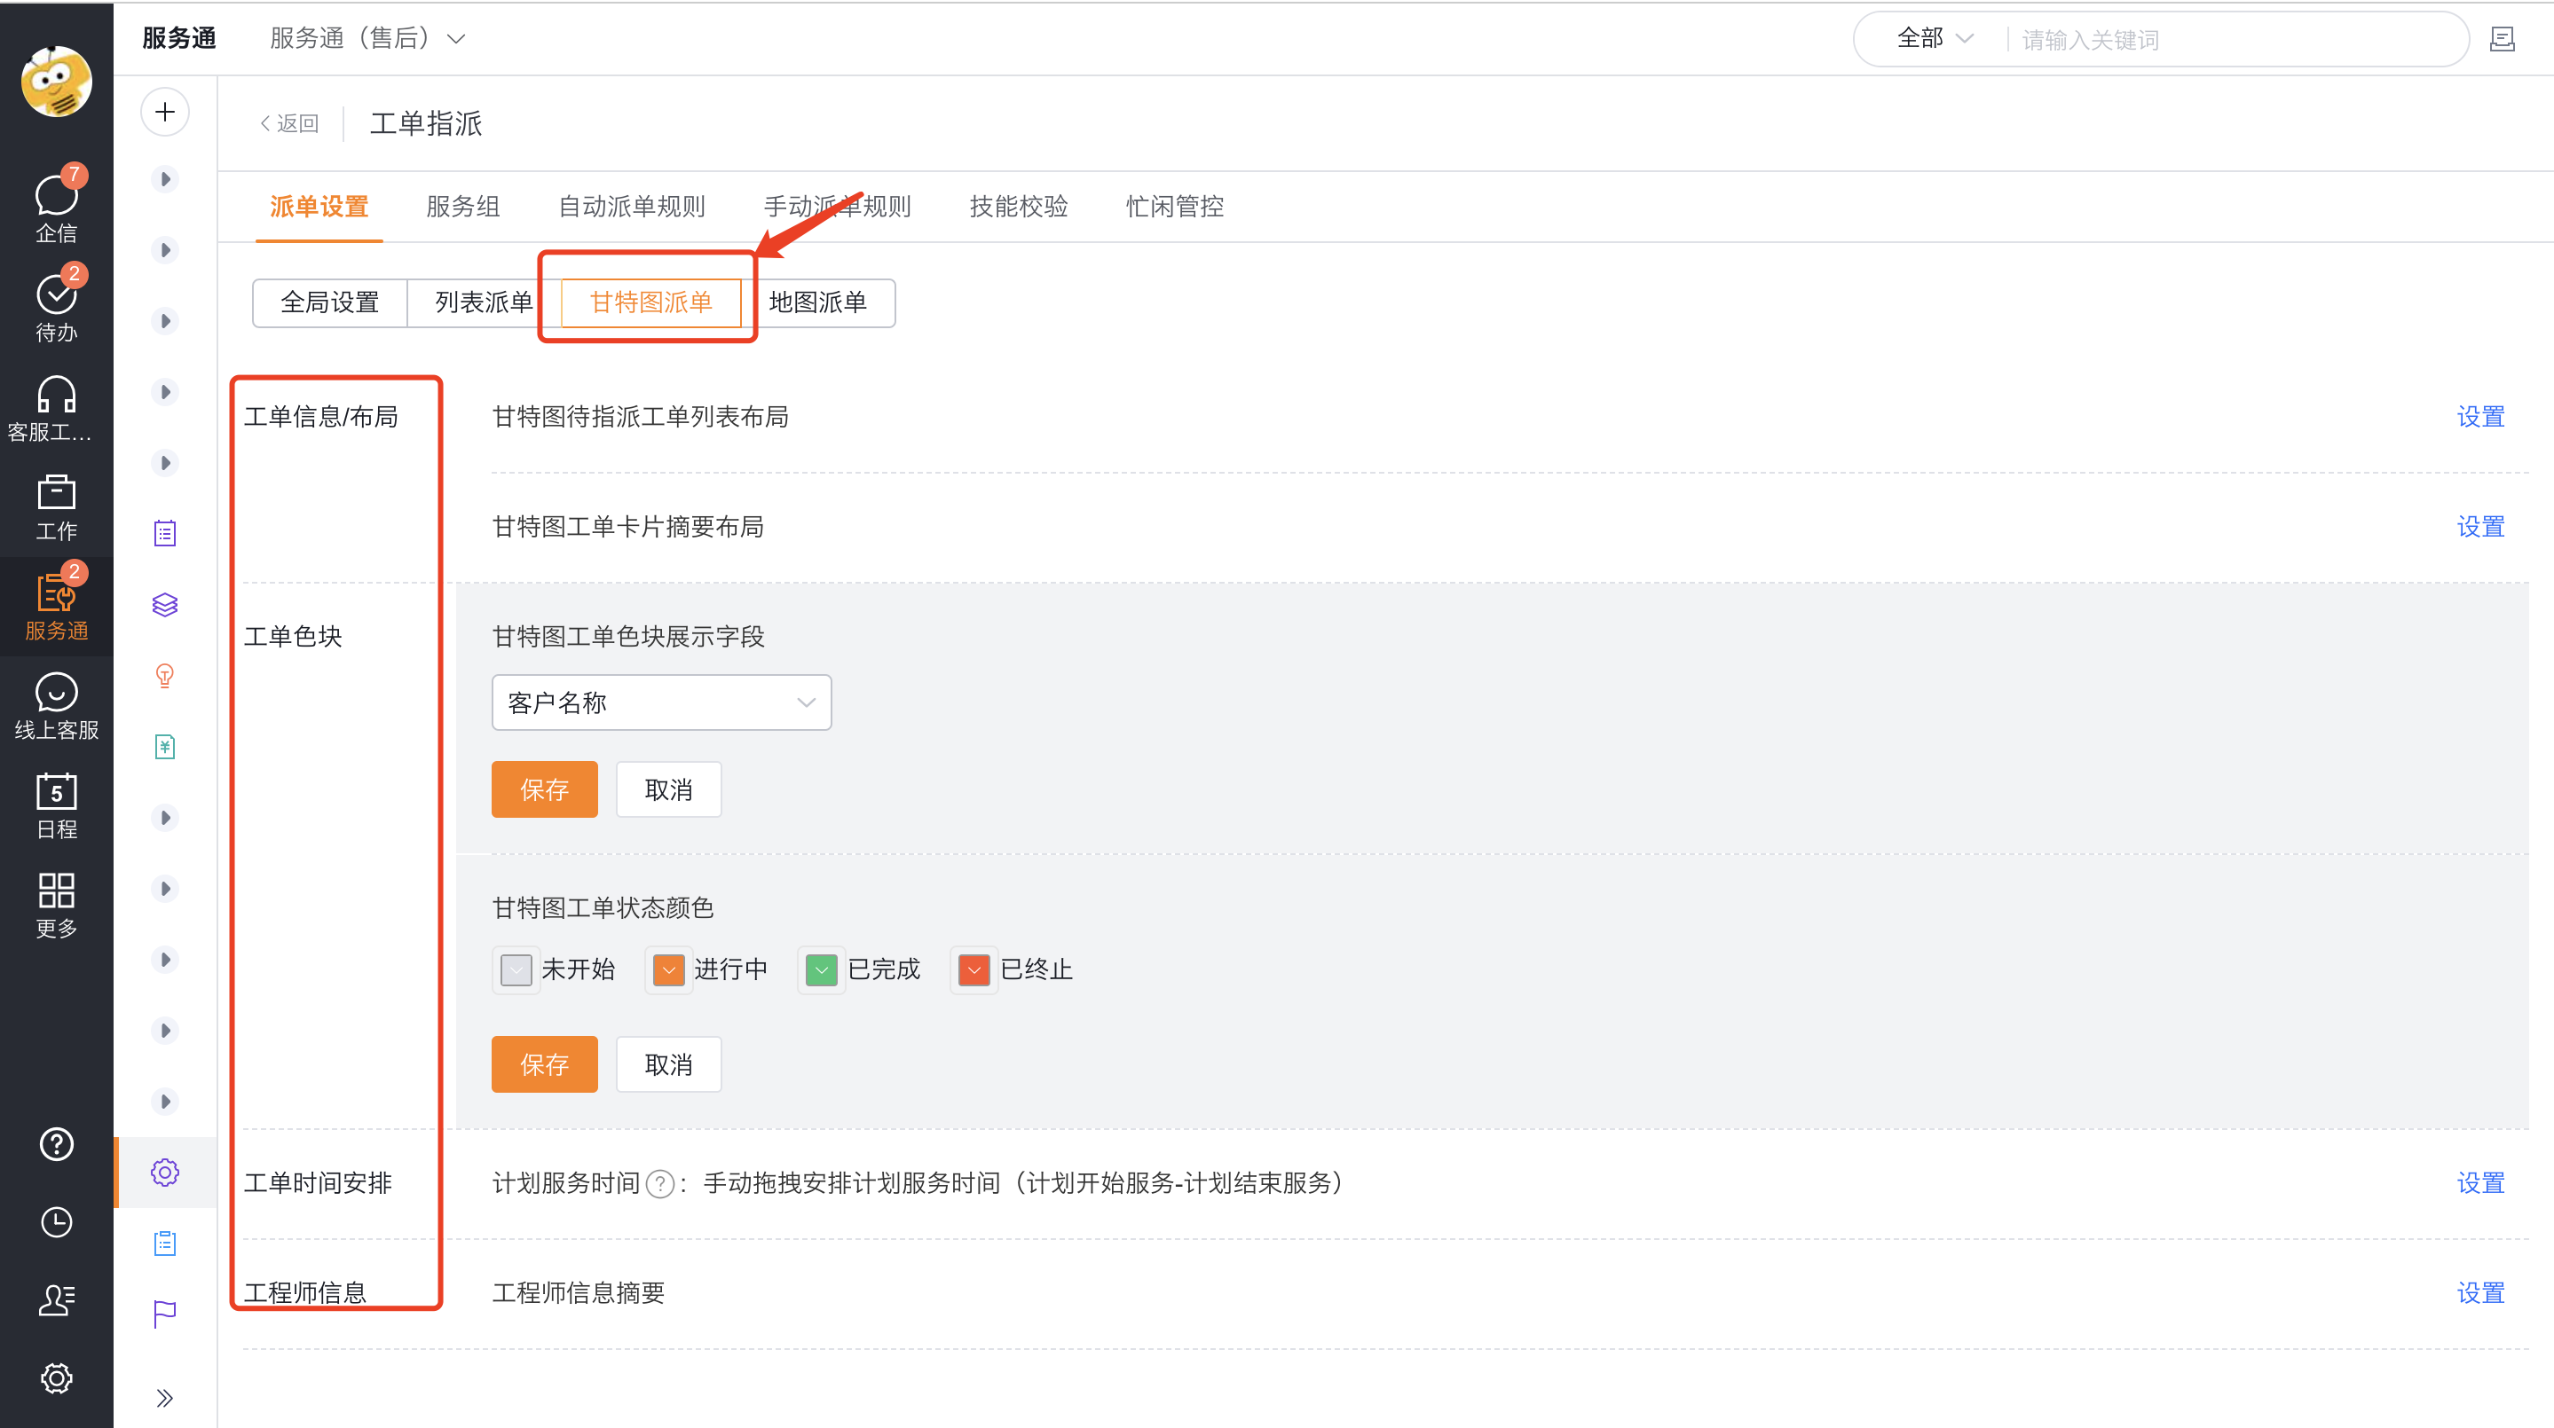Click 设置 link for 甘特图工单卡片摘要布局

[x=2479, y=526]
